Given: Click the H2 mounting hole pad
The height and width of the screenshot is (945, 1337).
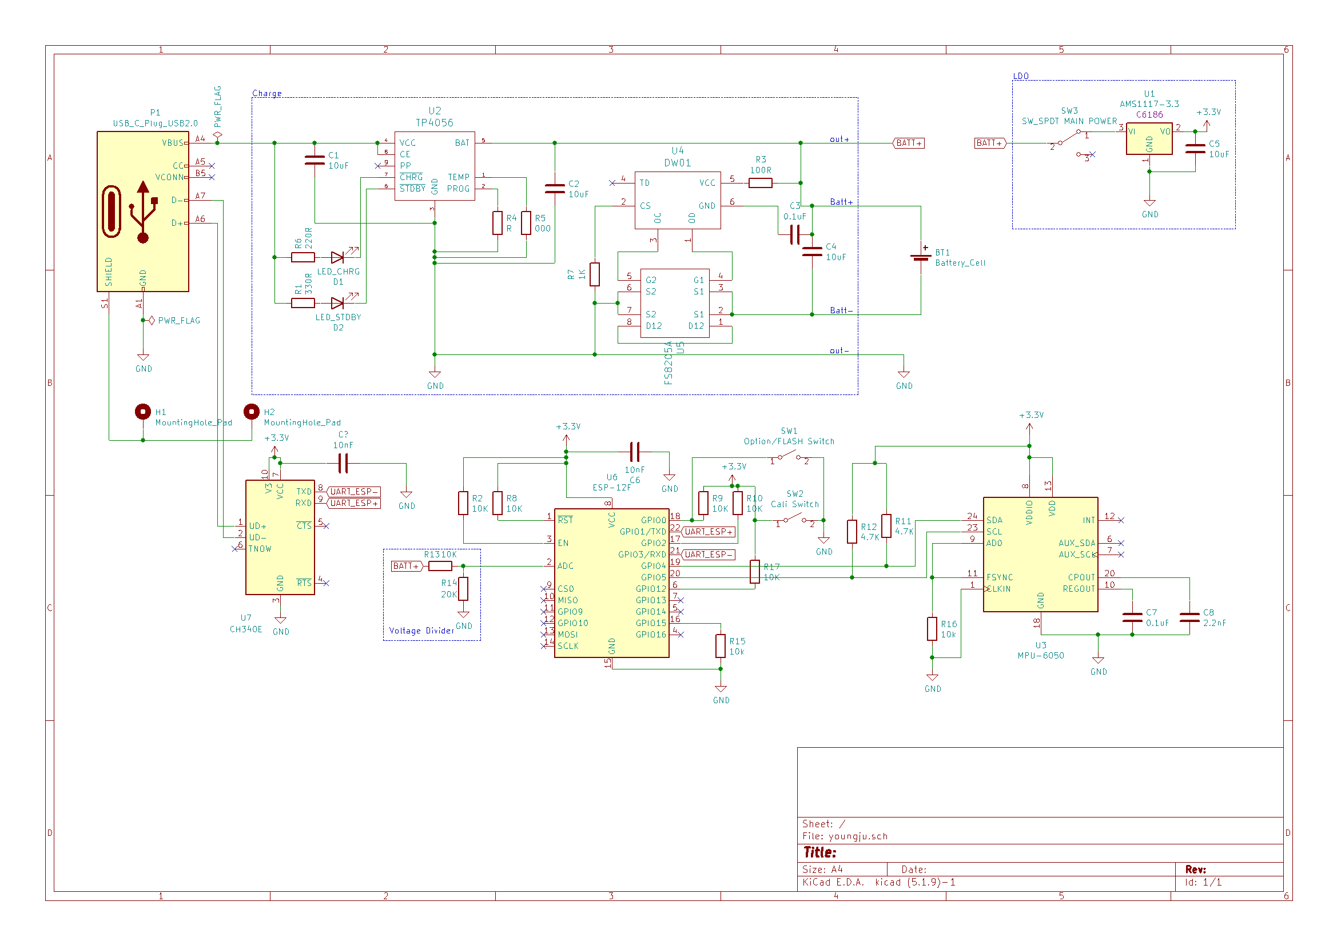Looking at the screenshot, I should tap(252, 412).
